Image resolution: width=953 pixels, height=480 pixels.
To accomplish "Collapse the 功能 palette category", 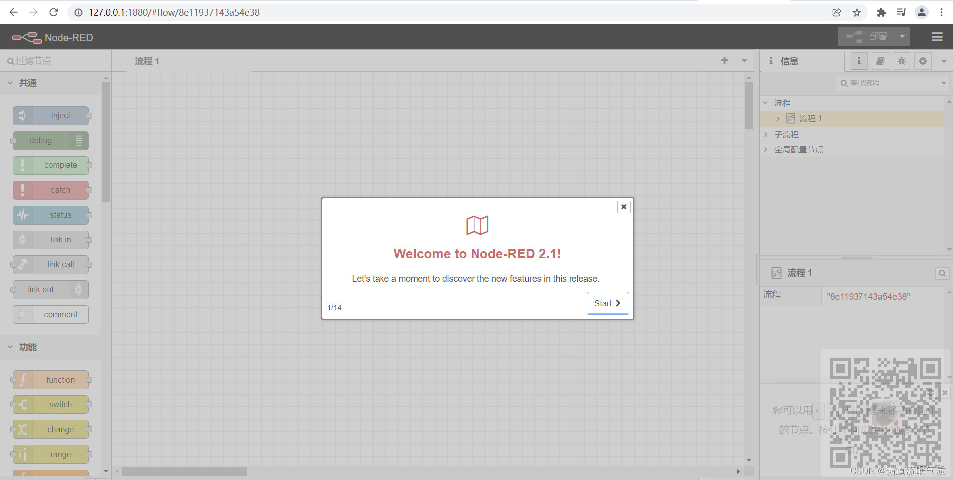I will point(50,347).
